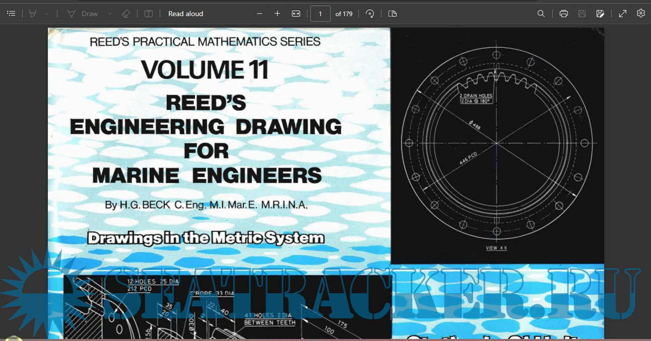Open the Find search icon
This screenshot has width=651, height=341.
(x=541, y=14)
